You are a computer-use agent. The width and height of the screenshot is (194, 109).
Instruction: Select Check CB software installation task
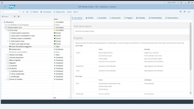pos(21,47)
